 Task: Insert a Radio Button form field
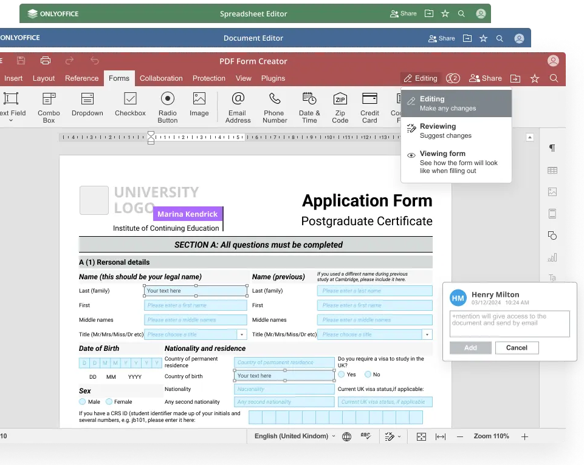168,107
